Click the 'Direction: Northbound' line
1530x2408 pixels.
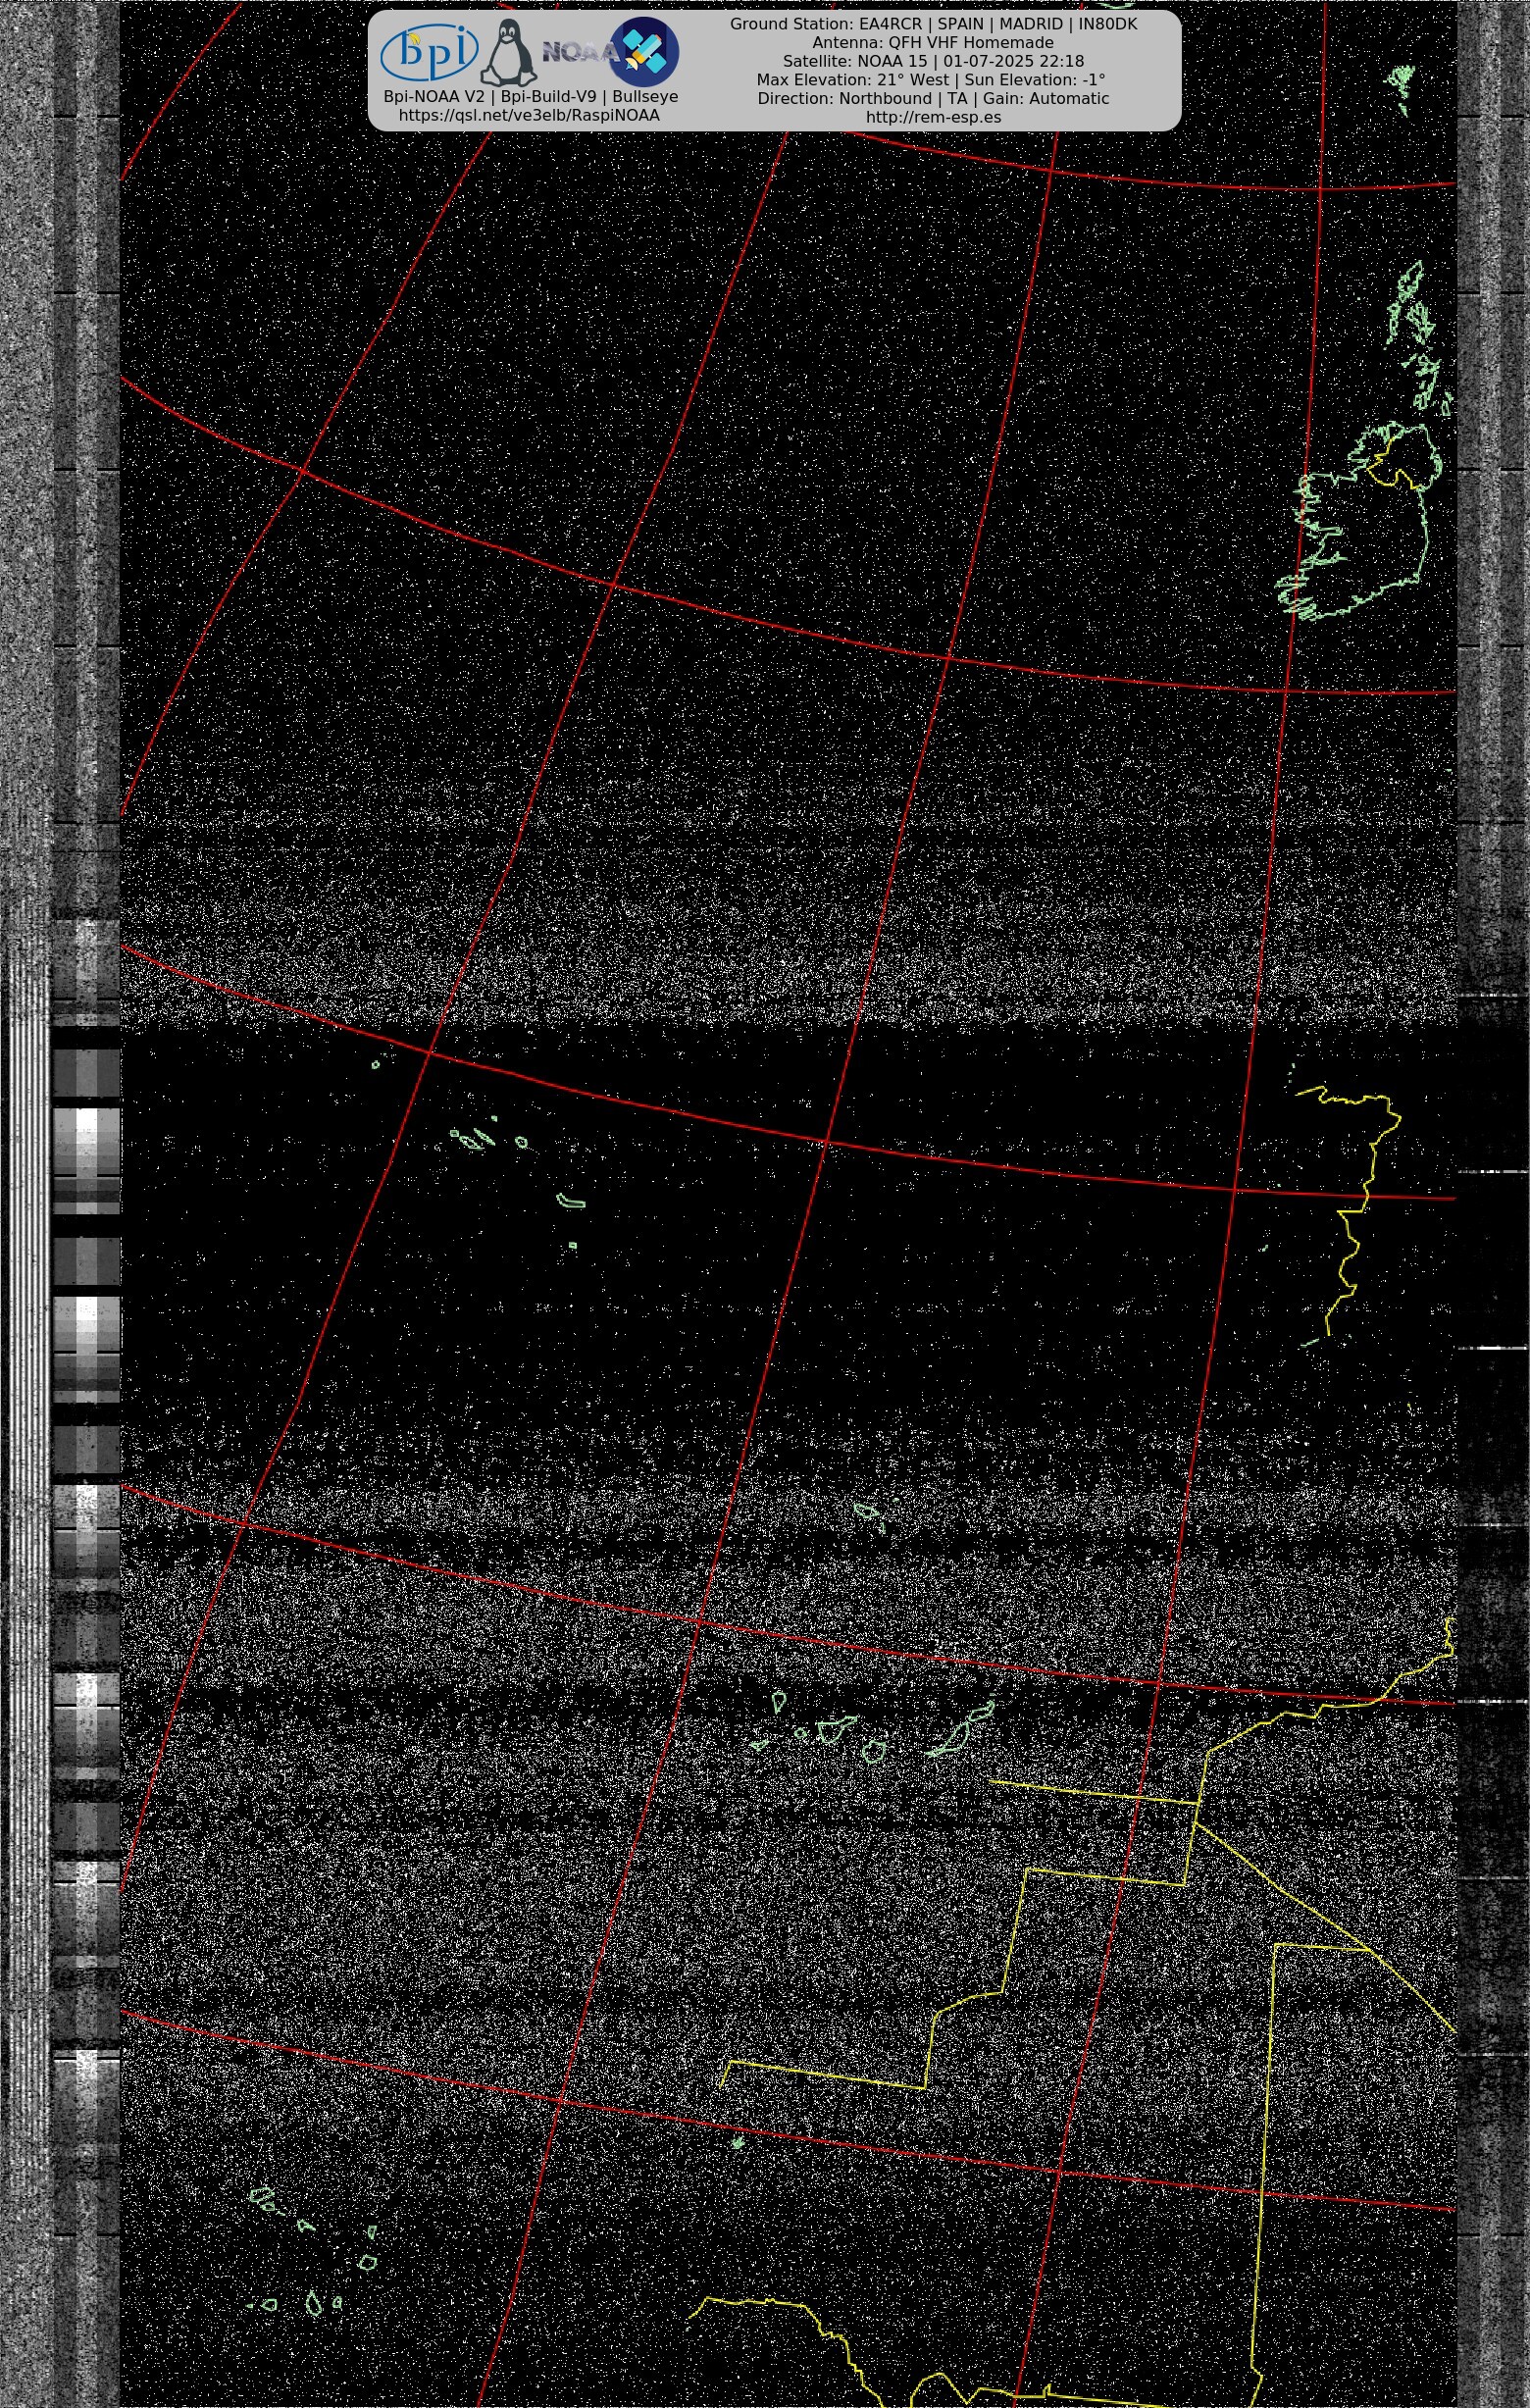click(x=933, y=99)
